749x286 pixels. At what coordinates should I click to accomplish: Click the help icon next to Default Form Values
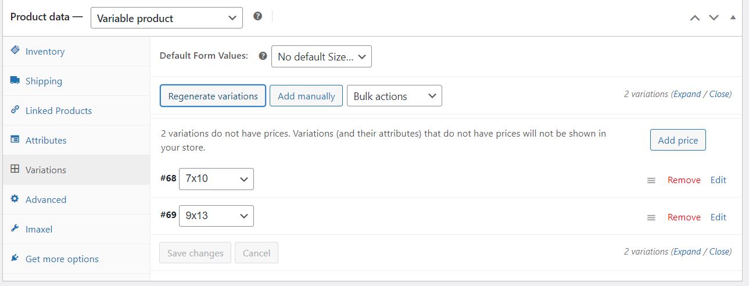[x=263, y=56]
